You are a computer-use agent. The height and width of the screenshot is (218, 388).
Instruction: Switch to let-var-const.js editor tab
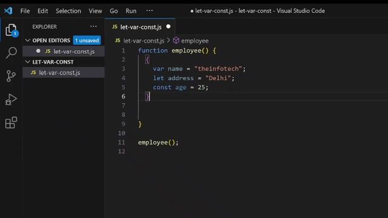point(140,27)
